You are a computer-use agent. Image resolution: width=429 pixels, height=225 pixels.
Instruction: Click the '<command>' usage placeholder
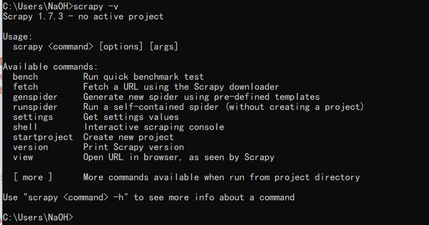(x=71, y=47)
